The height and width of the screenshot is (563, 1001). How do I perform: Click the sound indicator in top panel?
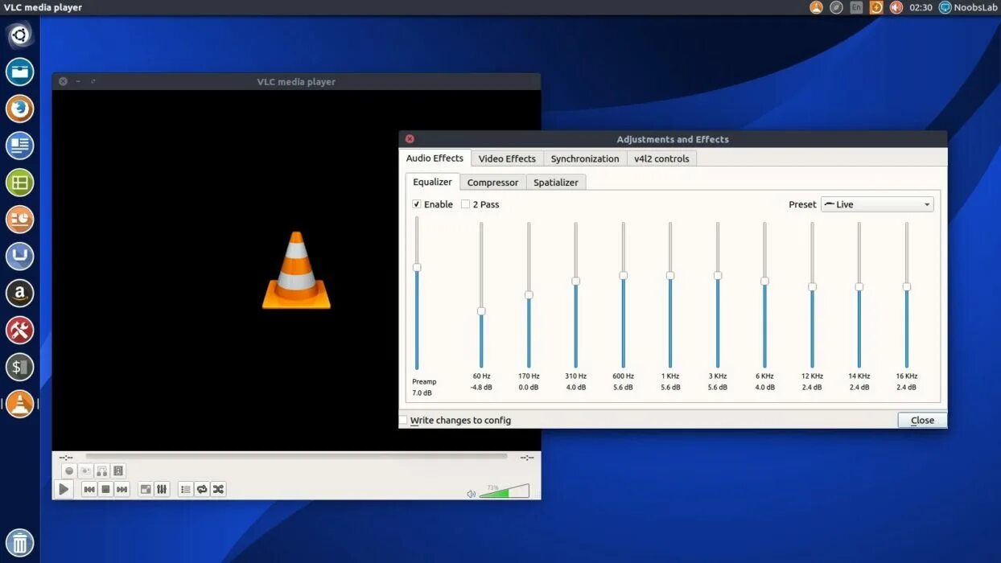coord(896,7)
